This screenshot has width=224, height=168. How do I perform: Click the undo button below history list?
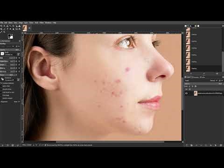click(x=191, y=73)
